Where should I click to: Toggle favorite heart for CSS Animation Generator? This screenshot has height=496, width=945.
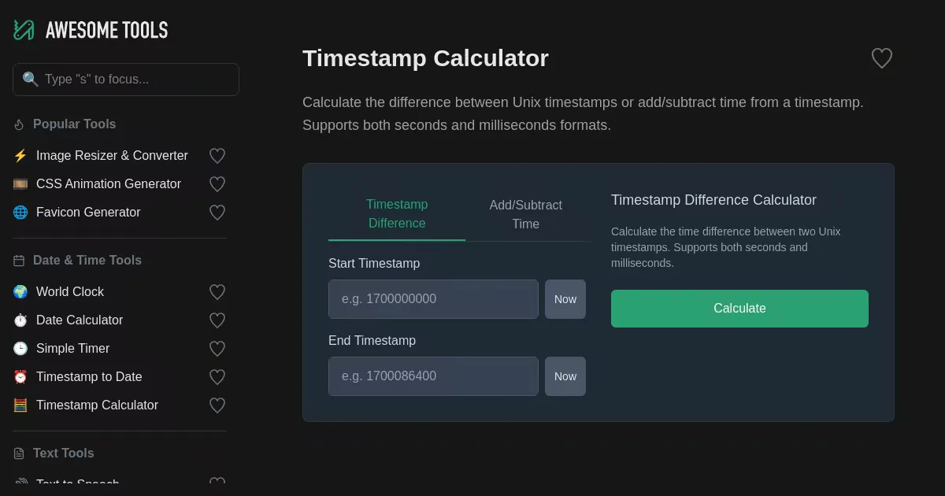click(217, 184)
